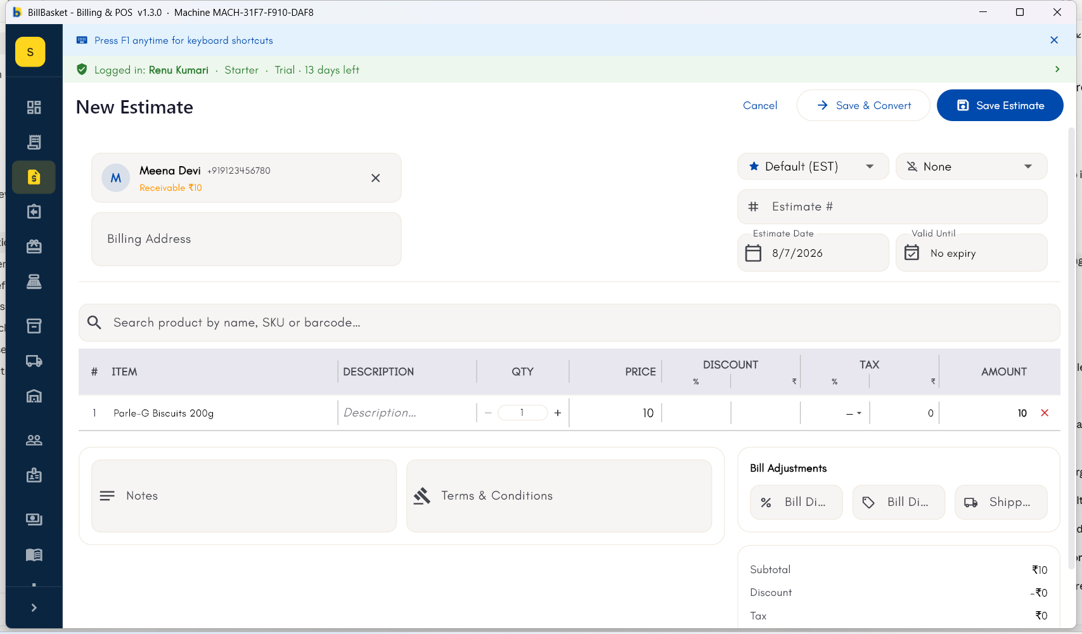1082x634 pixels.
Task: Click the Bill Discount percent button
Action: pyautogui.click(x=796, y=502)
